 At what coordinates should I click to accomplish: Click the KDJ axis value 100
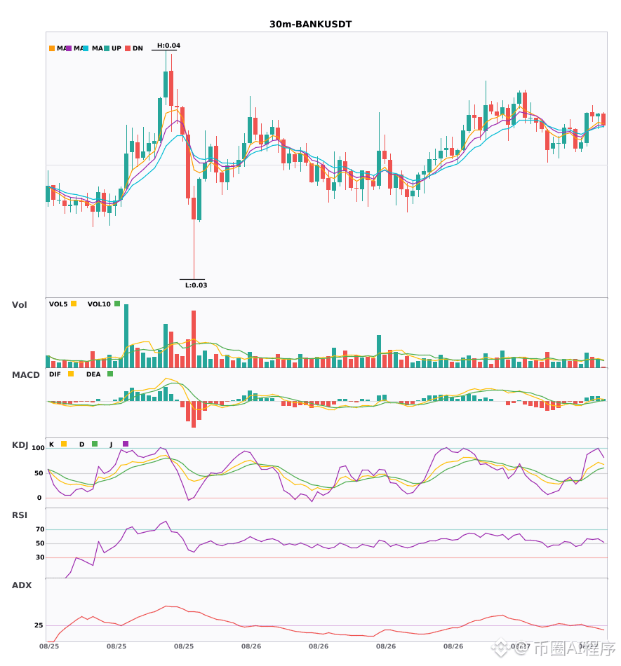[x=39, y=448]
